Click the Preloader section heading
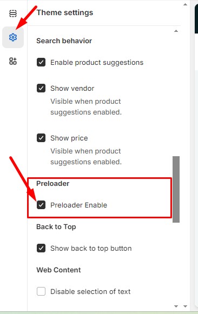Image resolution: width=198 pixels, height=314 pixels. click(52, 183)
